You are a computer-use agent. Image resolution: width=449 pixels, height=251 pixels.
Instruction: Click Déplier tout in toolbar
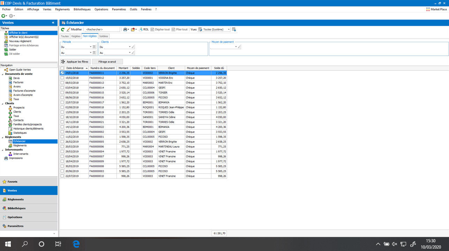(160, 30)
